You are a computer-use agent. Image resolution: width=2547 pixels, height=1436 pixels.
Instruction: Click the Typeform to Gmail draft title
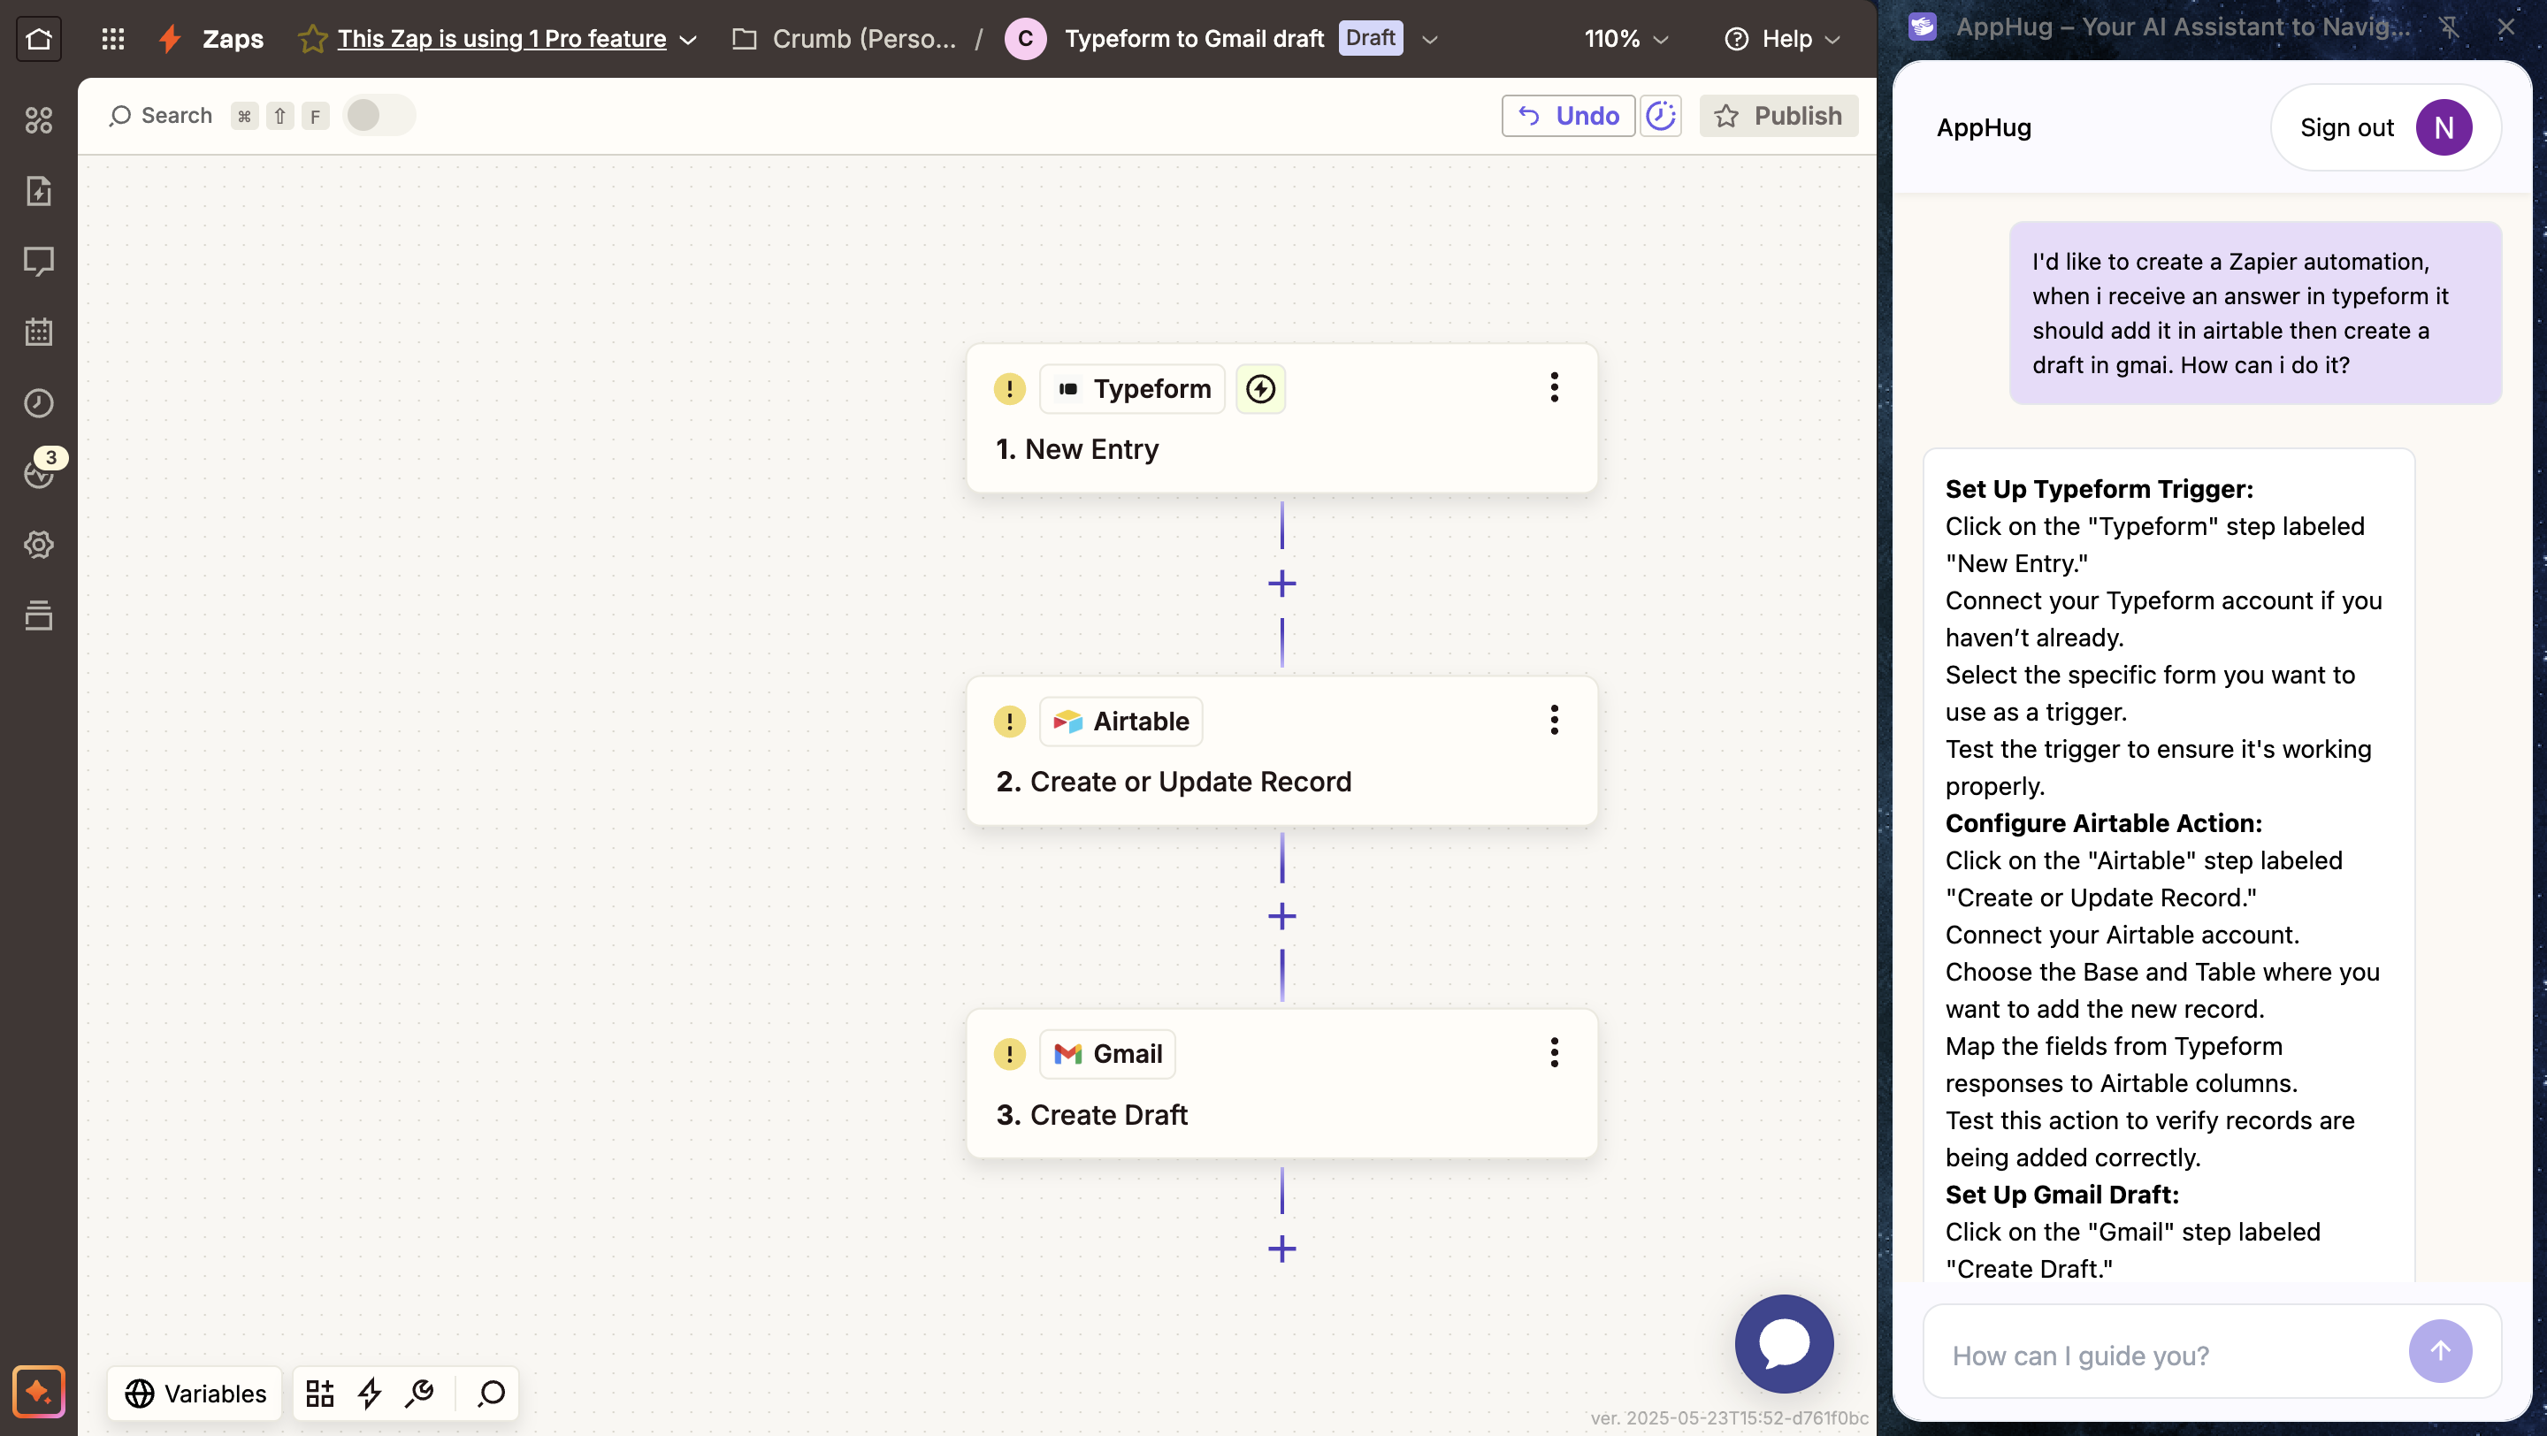(x=1193, y=39)
